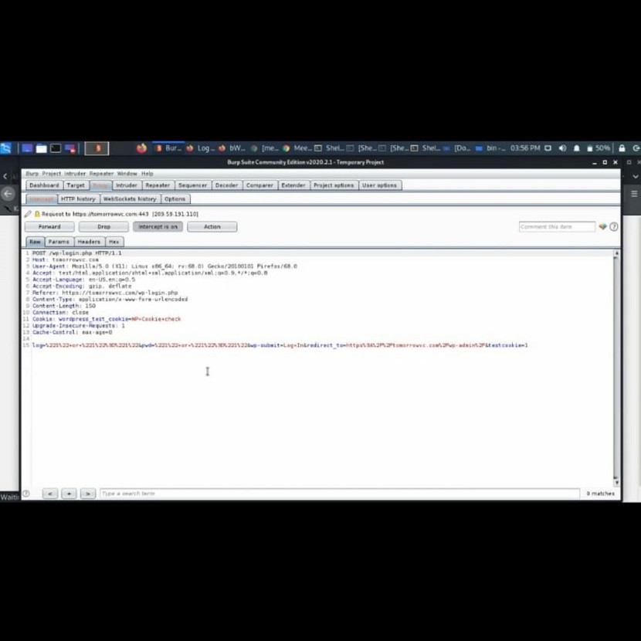Click the Forward button
The image size is (641, 641).
(49, 226)
